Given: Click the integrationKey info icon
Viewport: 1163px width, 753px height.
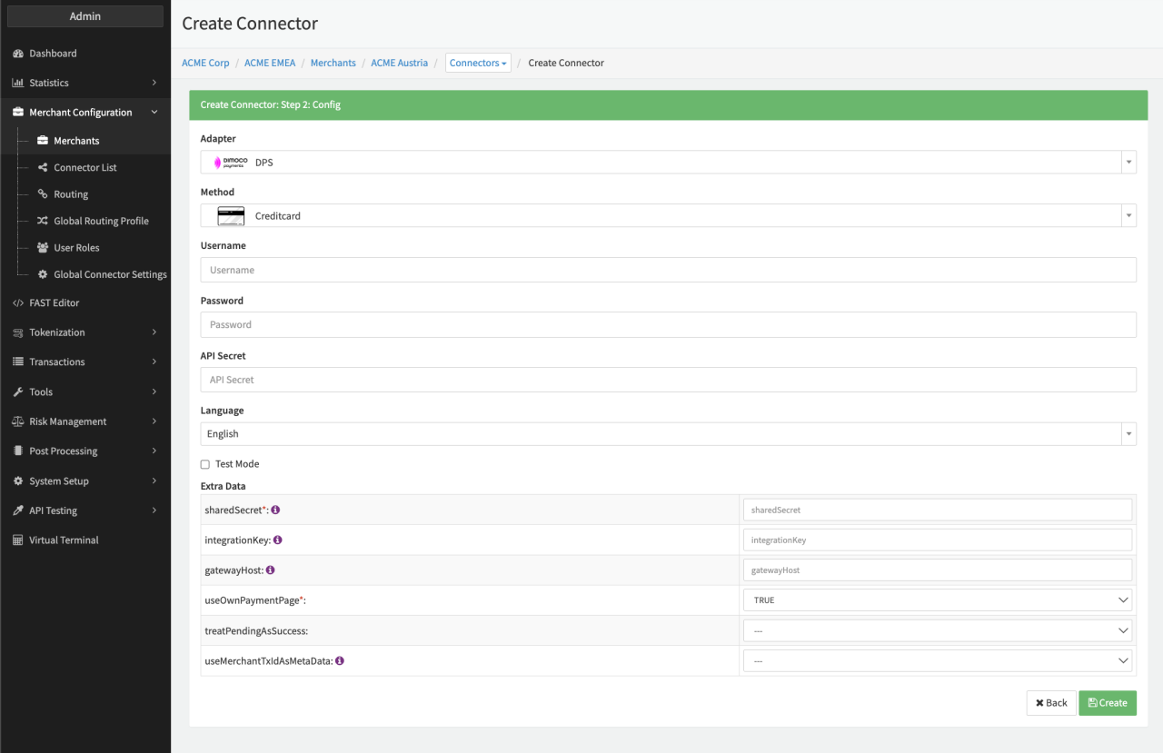Looking at the screenshot, I should pos(278,540).
